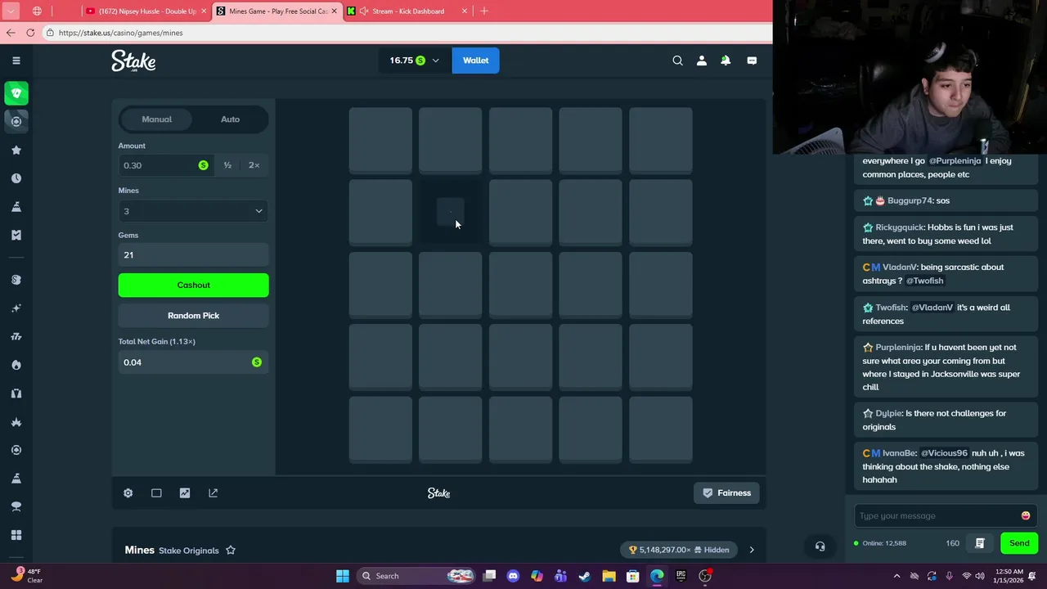The height and width of the screenshot is (589, 1047).
Task: Click the chat message input box
Action: point(937,516)
